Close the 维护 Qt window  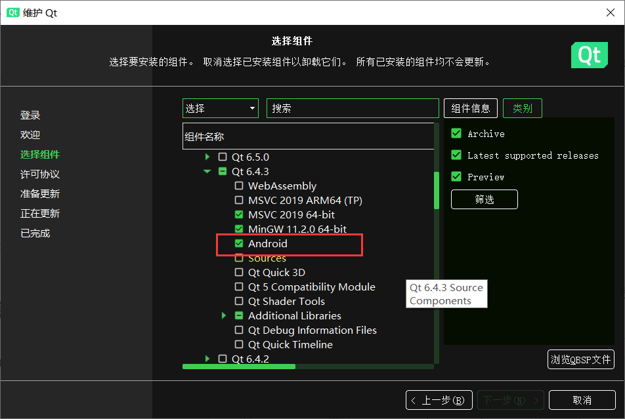coord(611,12)
